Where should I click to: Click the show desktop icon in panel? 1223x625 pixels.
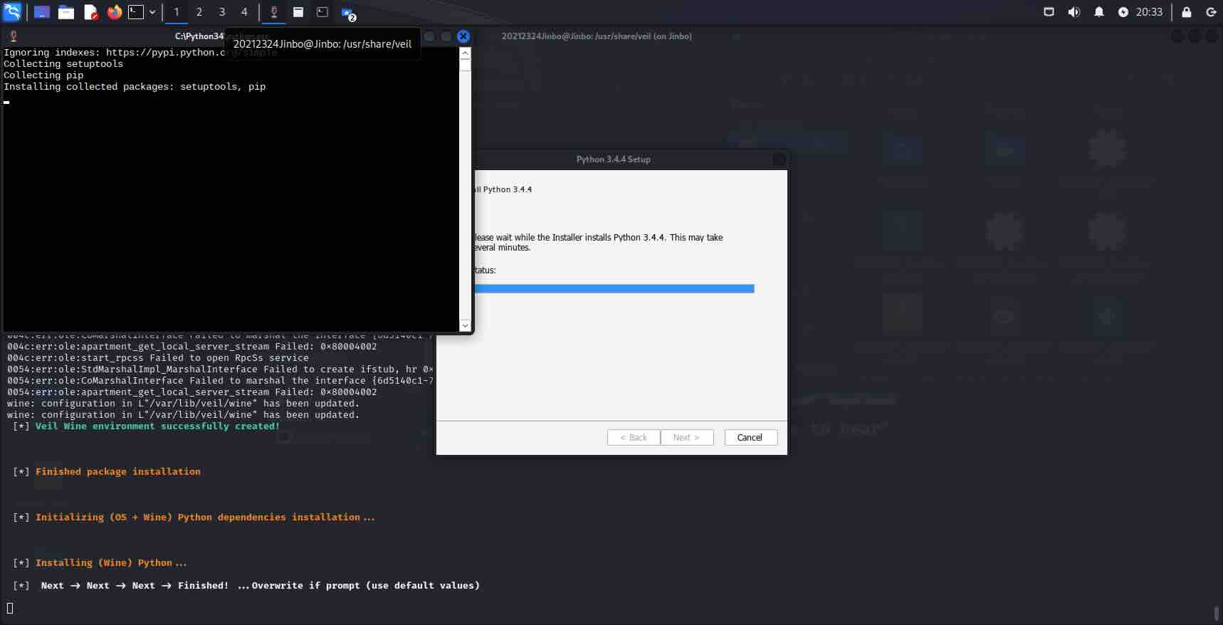pos(42,12)
